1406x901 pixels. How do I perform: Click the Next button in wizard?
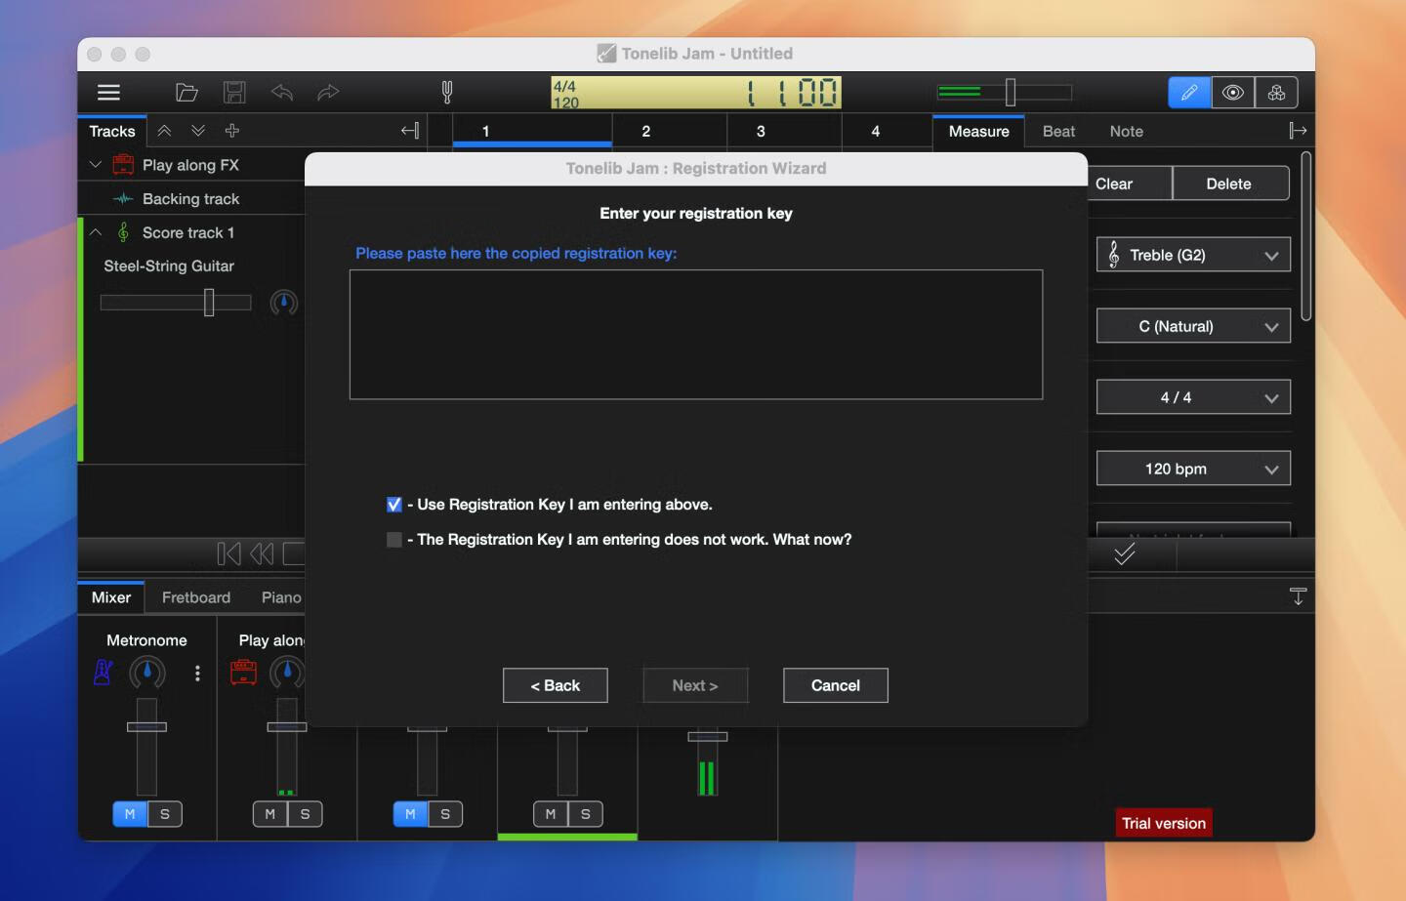695,685
